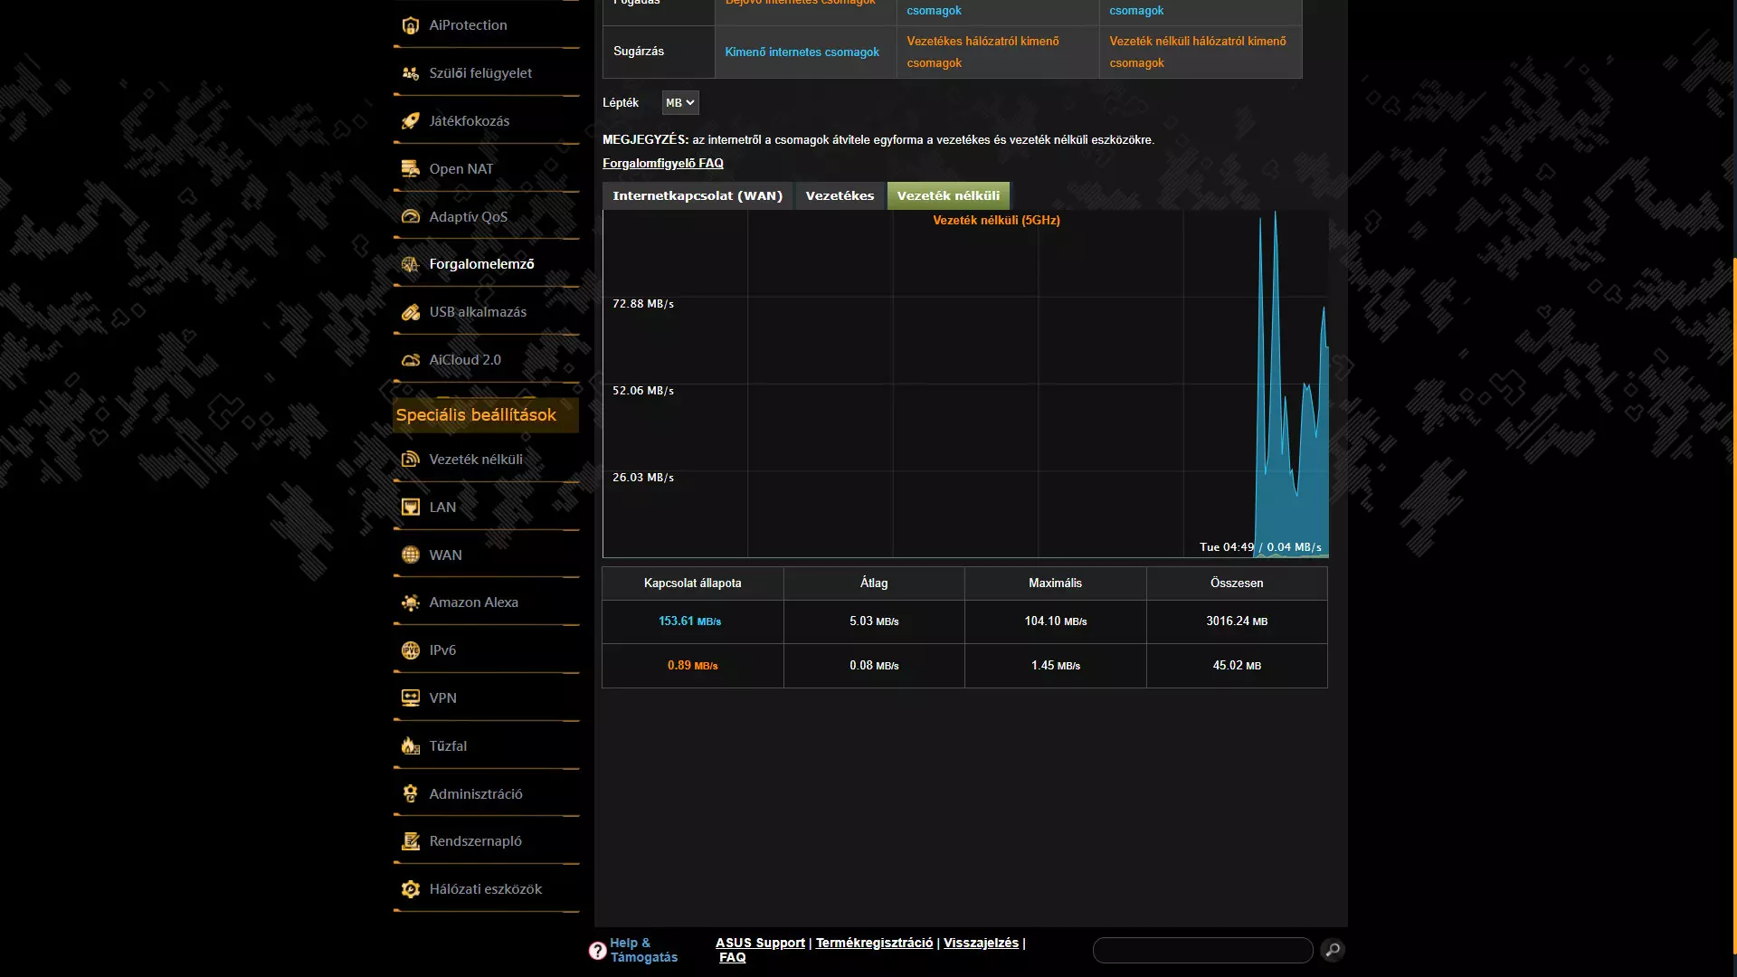Switch to the Vezetékes tab
This screenshot has width=1737, height=977.
[x=840, y=195]
